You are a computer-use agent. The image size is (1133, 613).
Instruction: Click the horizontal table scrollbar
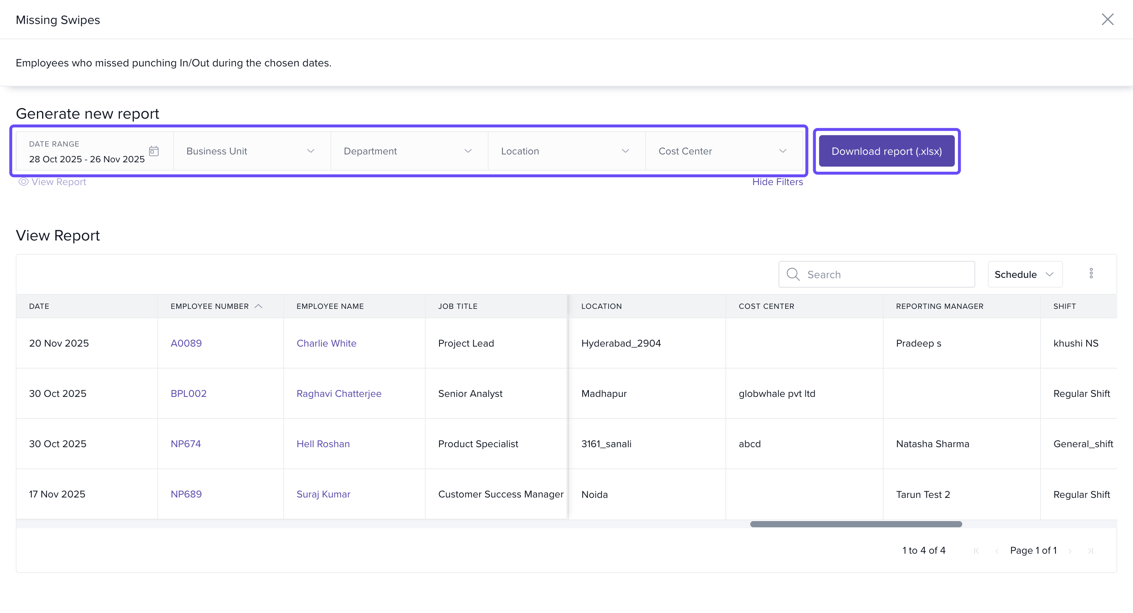(856, 524)
